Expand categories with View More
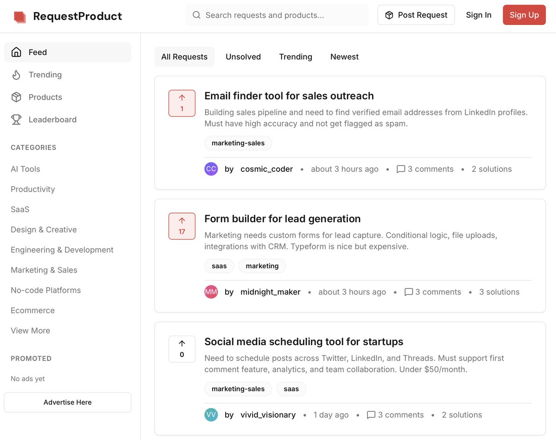This screenshot has width=556, height=440. tap(30, 330)
